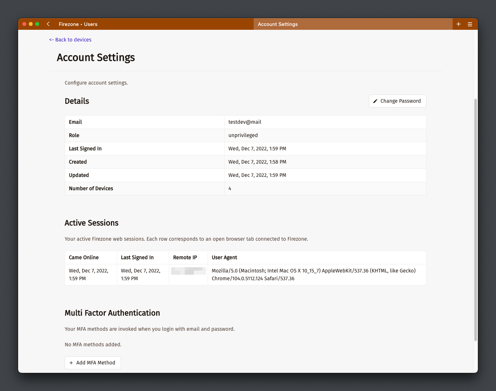Click the Role row label
This screenshot has height=391, width=496.
[x=74, y=135]
